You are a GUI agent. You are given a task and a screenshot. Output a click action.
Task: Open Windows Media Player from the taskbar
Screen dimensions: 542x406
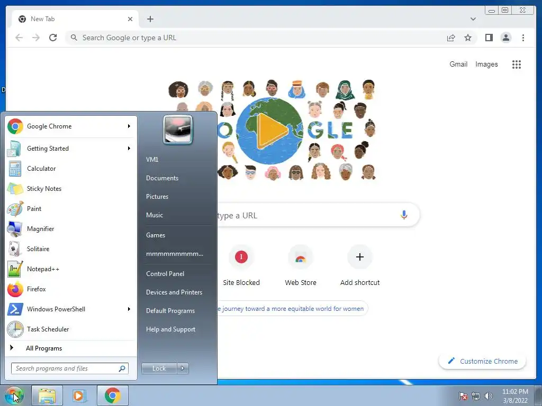tap(79, 395)
